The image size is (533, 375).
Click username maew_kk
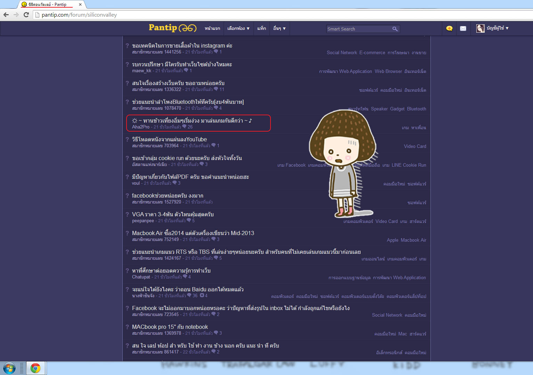[142, 70]
